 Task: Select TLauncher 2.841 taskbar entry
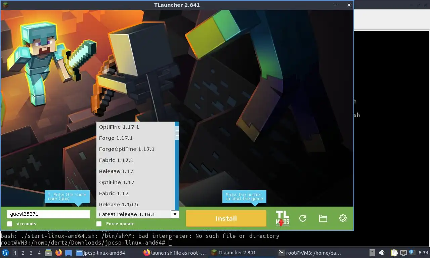click(x=242, y=253)
